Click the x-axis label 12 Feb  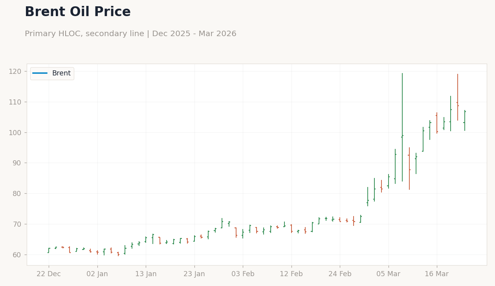(x=291, y=274)
